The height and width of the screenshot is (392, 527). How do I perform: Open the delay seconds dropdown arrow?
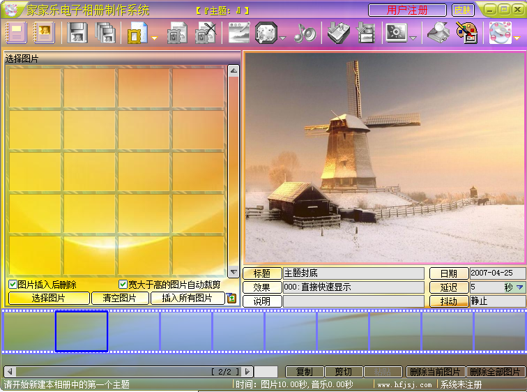click(x=519, y=287)
